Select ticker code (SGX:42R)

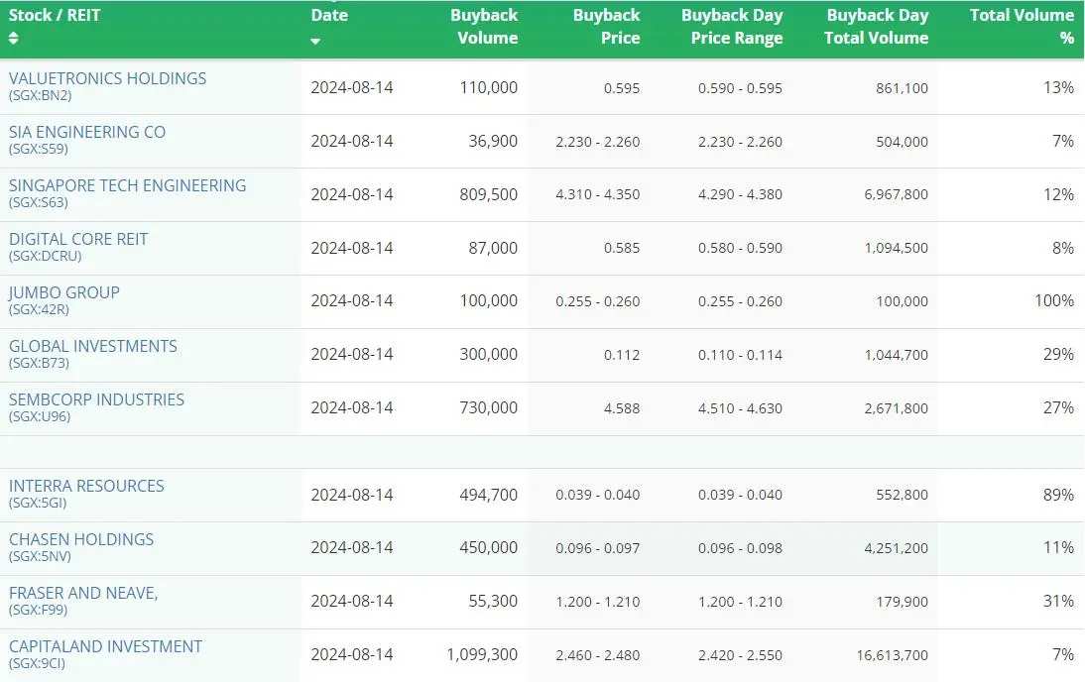(39, 309)
